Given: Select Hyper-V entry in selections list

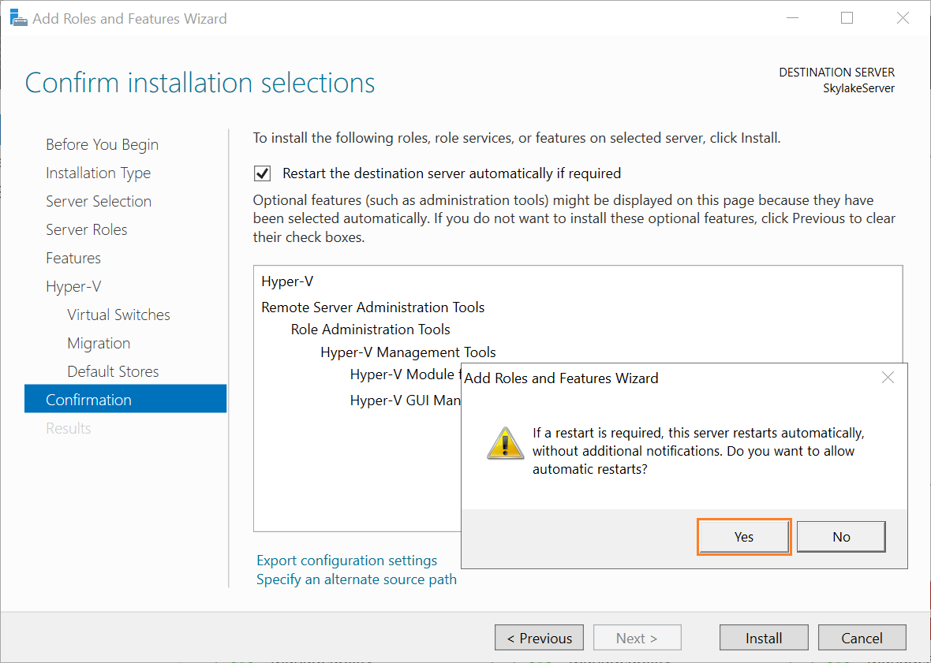Looking at the screenshot, I should point(287,281).
